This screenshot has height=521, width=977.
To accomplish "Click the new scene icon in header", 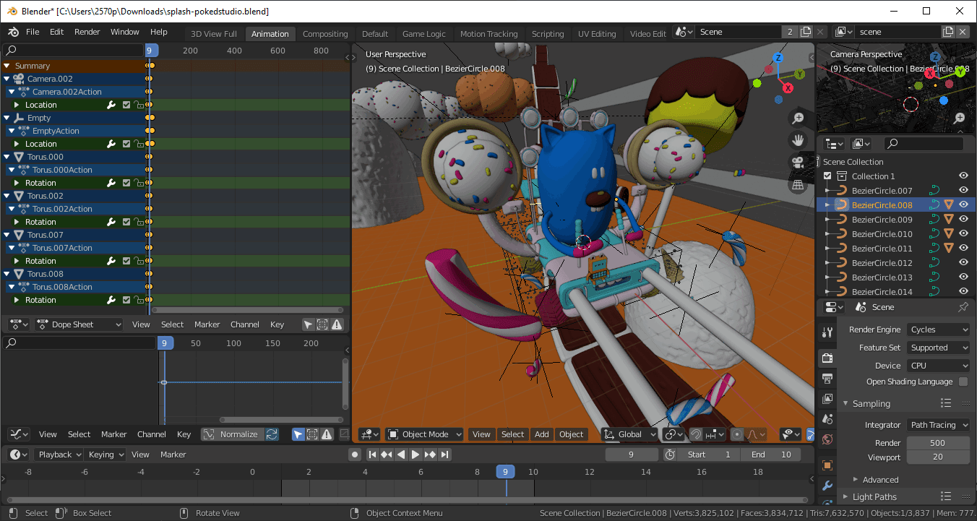I will pyautogui.click(x=804, y=32).
